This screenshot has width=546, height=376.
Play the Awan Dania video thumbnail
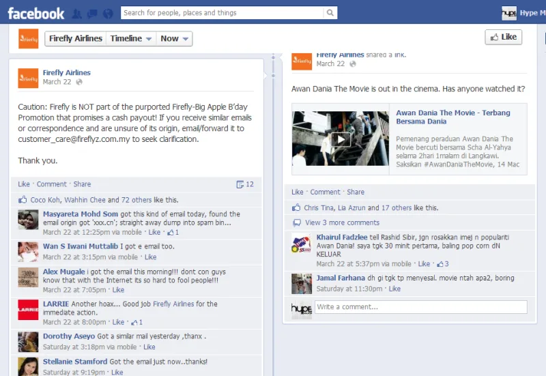click(x=341, y=139)
